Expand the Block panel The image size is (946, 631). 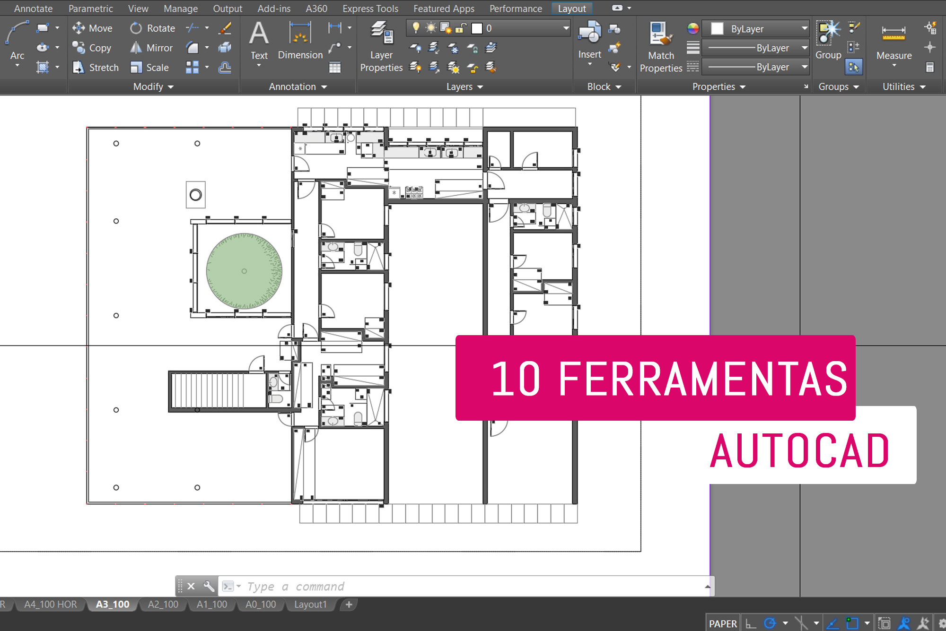coord(604,86)
